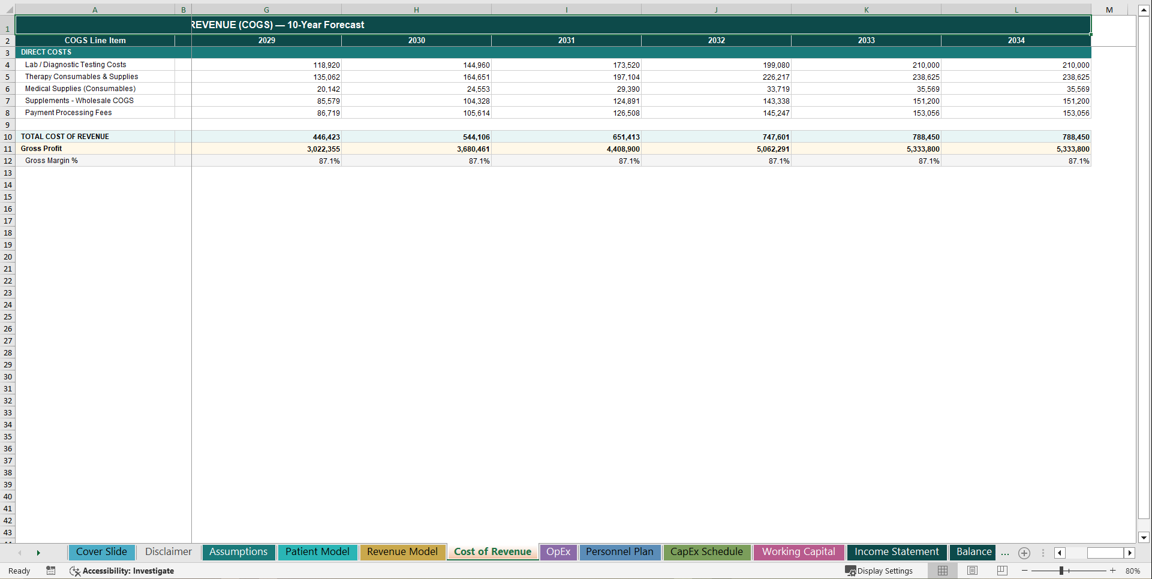This screenshot has height=579, width=1152.
Task: Zoom out using the minus control
Action: coord(1025,571)
